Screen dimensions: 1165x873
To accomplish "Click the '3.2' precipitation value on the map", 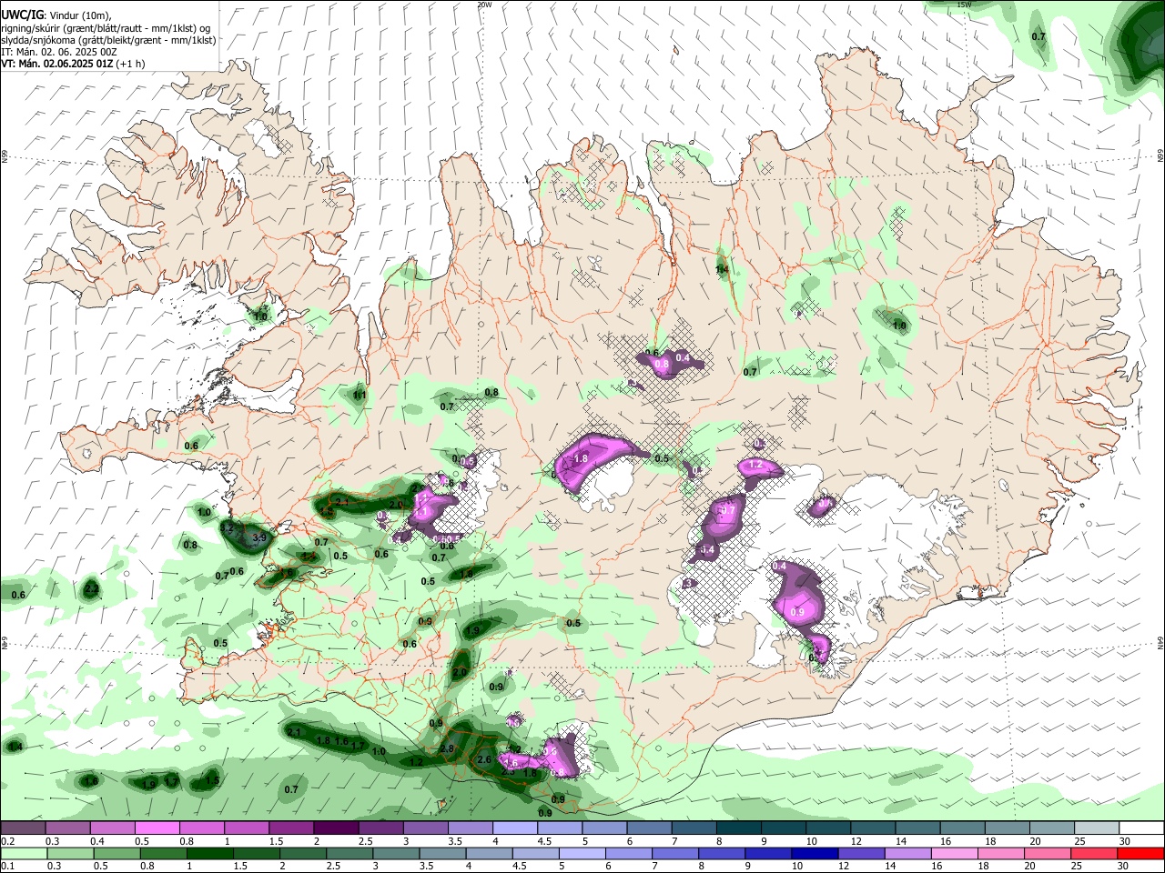I will point(228,527).
